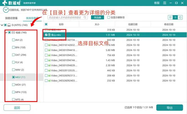Click file icon of Video_240326092403
The height and width of the screenshot is (114, 187).
[49, 81]
